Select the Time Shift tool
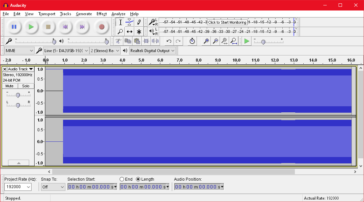 [129, 31]
